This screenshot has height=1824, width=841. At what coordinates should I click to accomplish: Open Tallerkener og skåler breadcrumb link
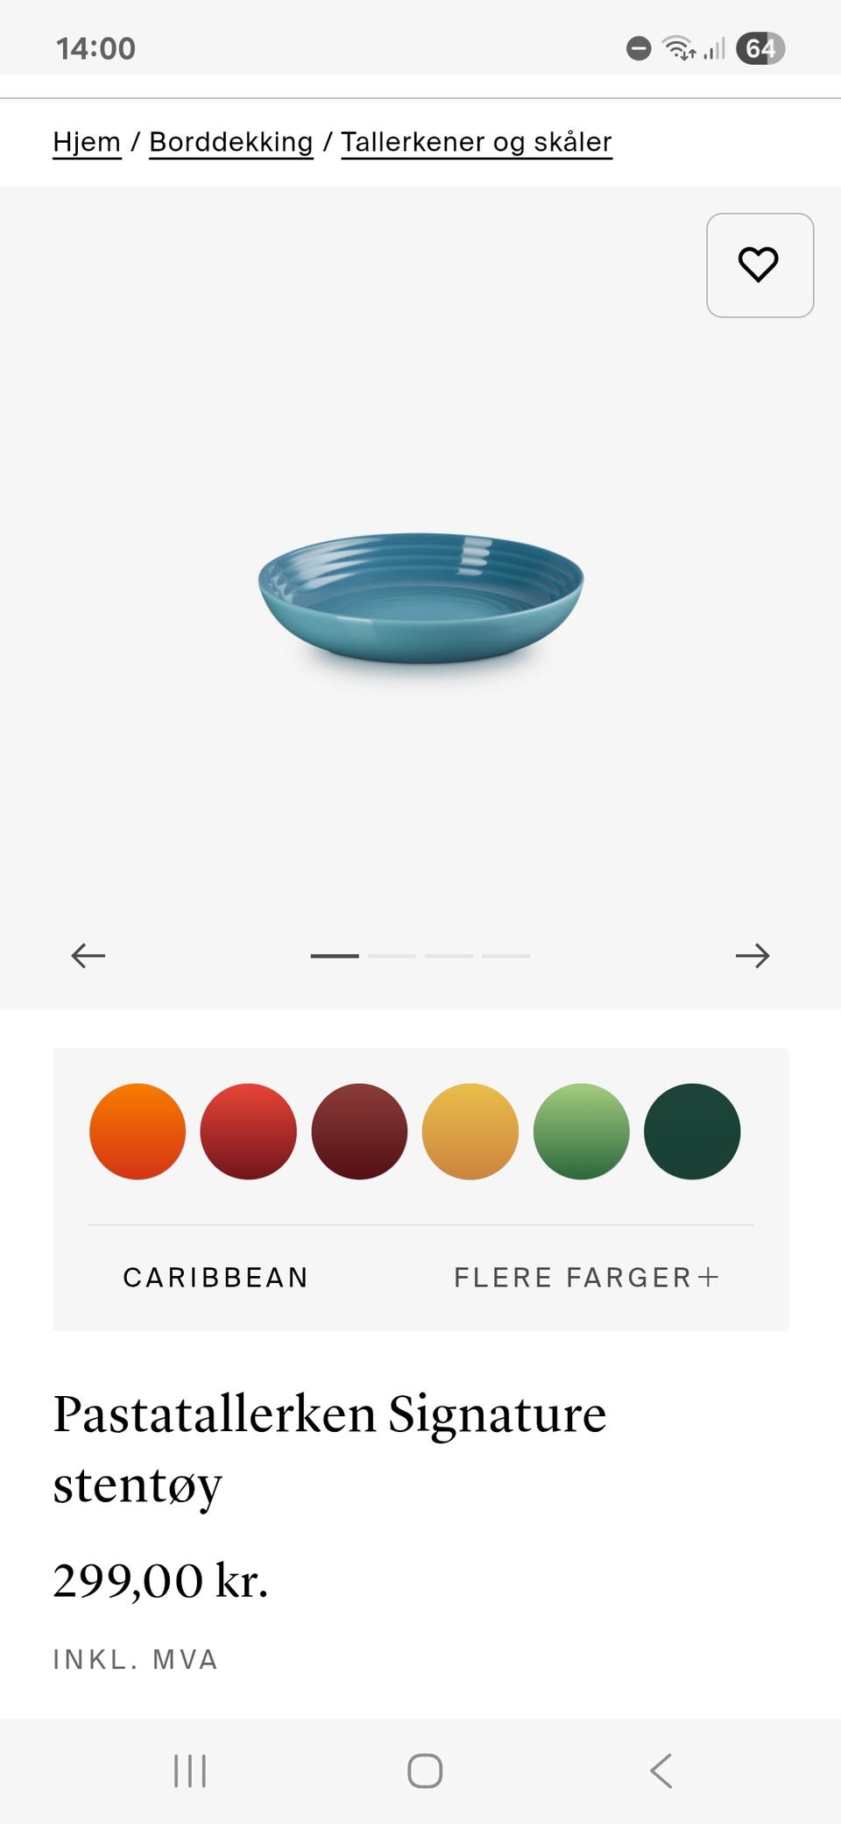477,142
